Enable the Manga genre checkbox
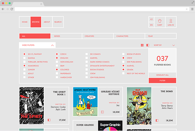Screen dimensions: 195x131 click(x=24, y=58)
